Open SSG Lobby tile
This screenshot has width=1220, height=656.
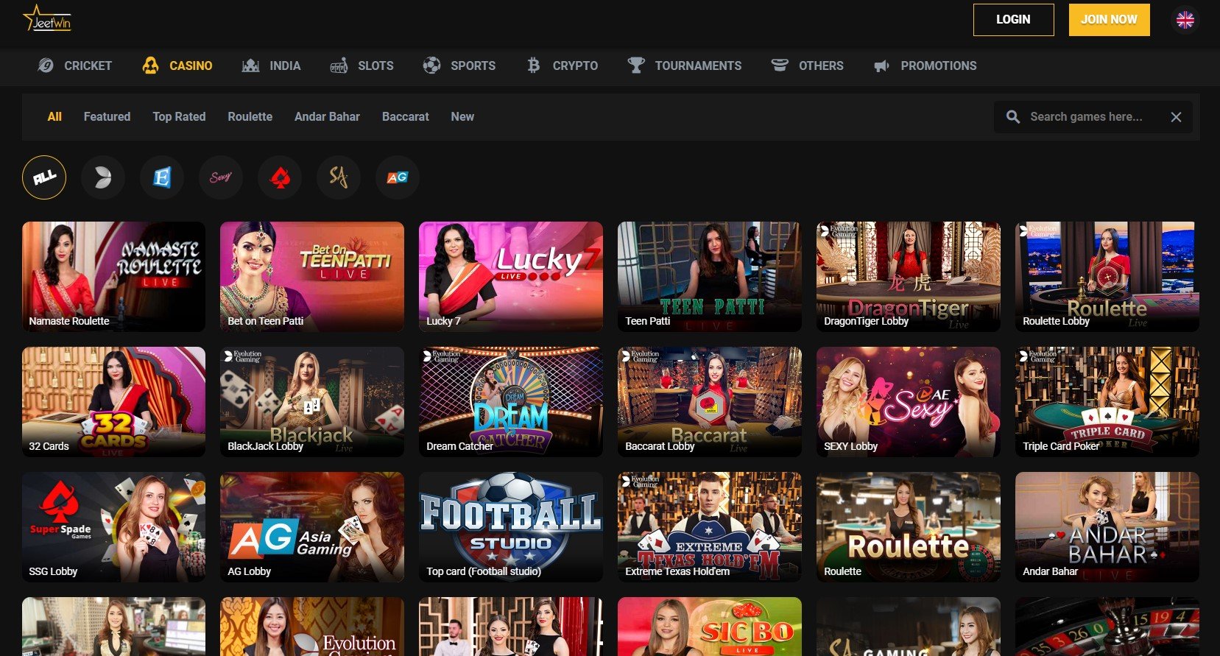coord(113,527)
